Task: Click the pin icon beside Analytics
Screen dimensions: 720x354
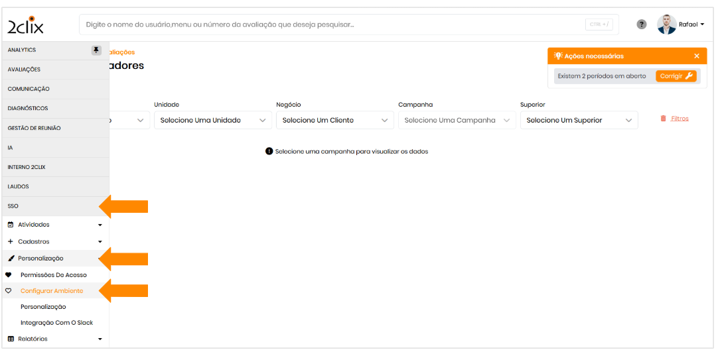Action: pyautogui.click(x=96, y=50)
